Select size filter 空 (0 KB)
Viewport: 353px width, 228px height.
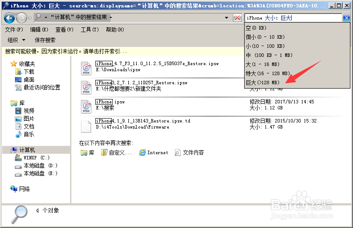pyautogui.click(x=297, y=28)
